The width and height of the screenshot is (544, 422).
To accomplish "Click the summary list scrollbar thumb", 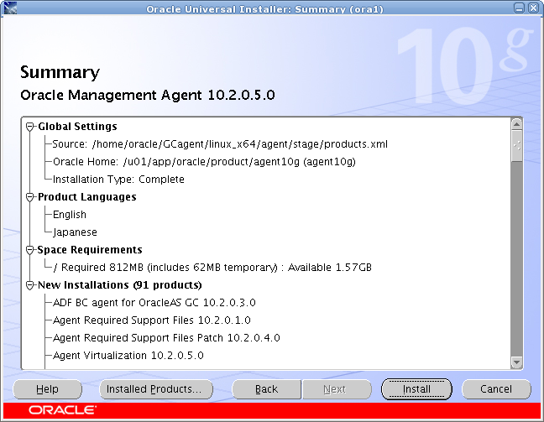I will pyautogui.click(x=516, y=146).
